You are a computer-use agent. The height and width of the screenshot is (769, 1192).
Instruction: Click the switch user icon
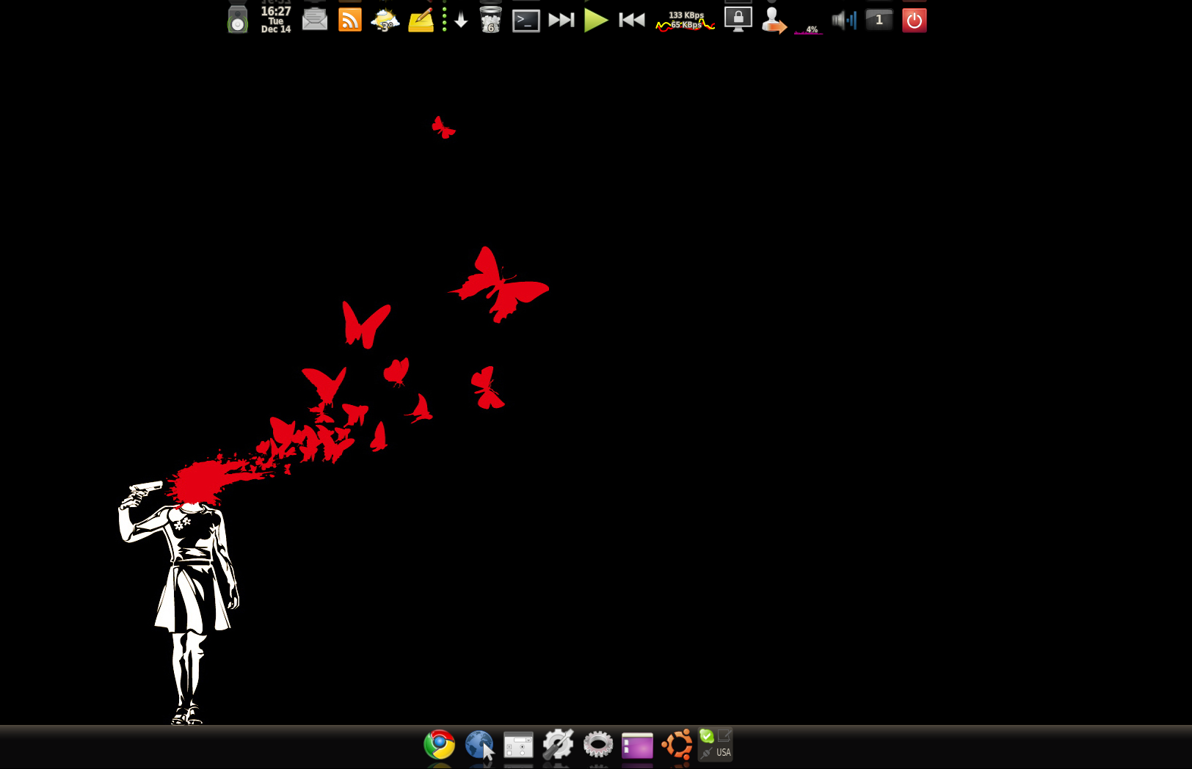coord(774,20)
